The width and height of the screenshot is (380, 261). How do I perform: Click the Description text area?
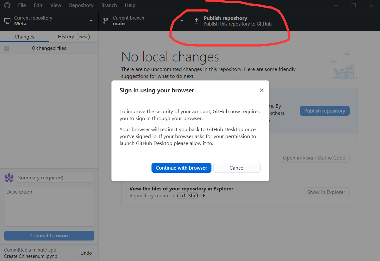click(x=49, y=206)
